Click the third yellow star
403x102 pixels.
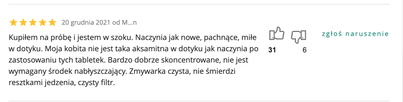pyautogui.click(x=33, y=22)
